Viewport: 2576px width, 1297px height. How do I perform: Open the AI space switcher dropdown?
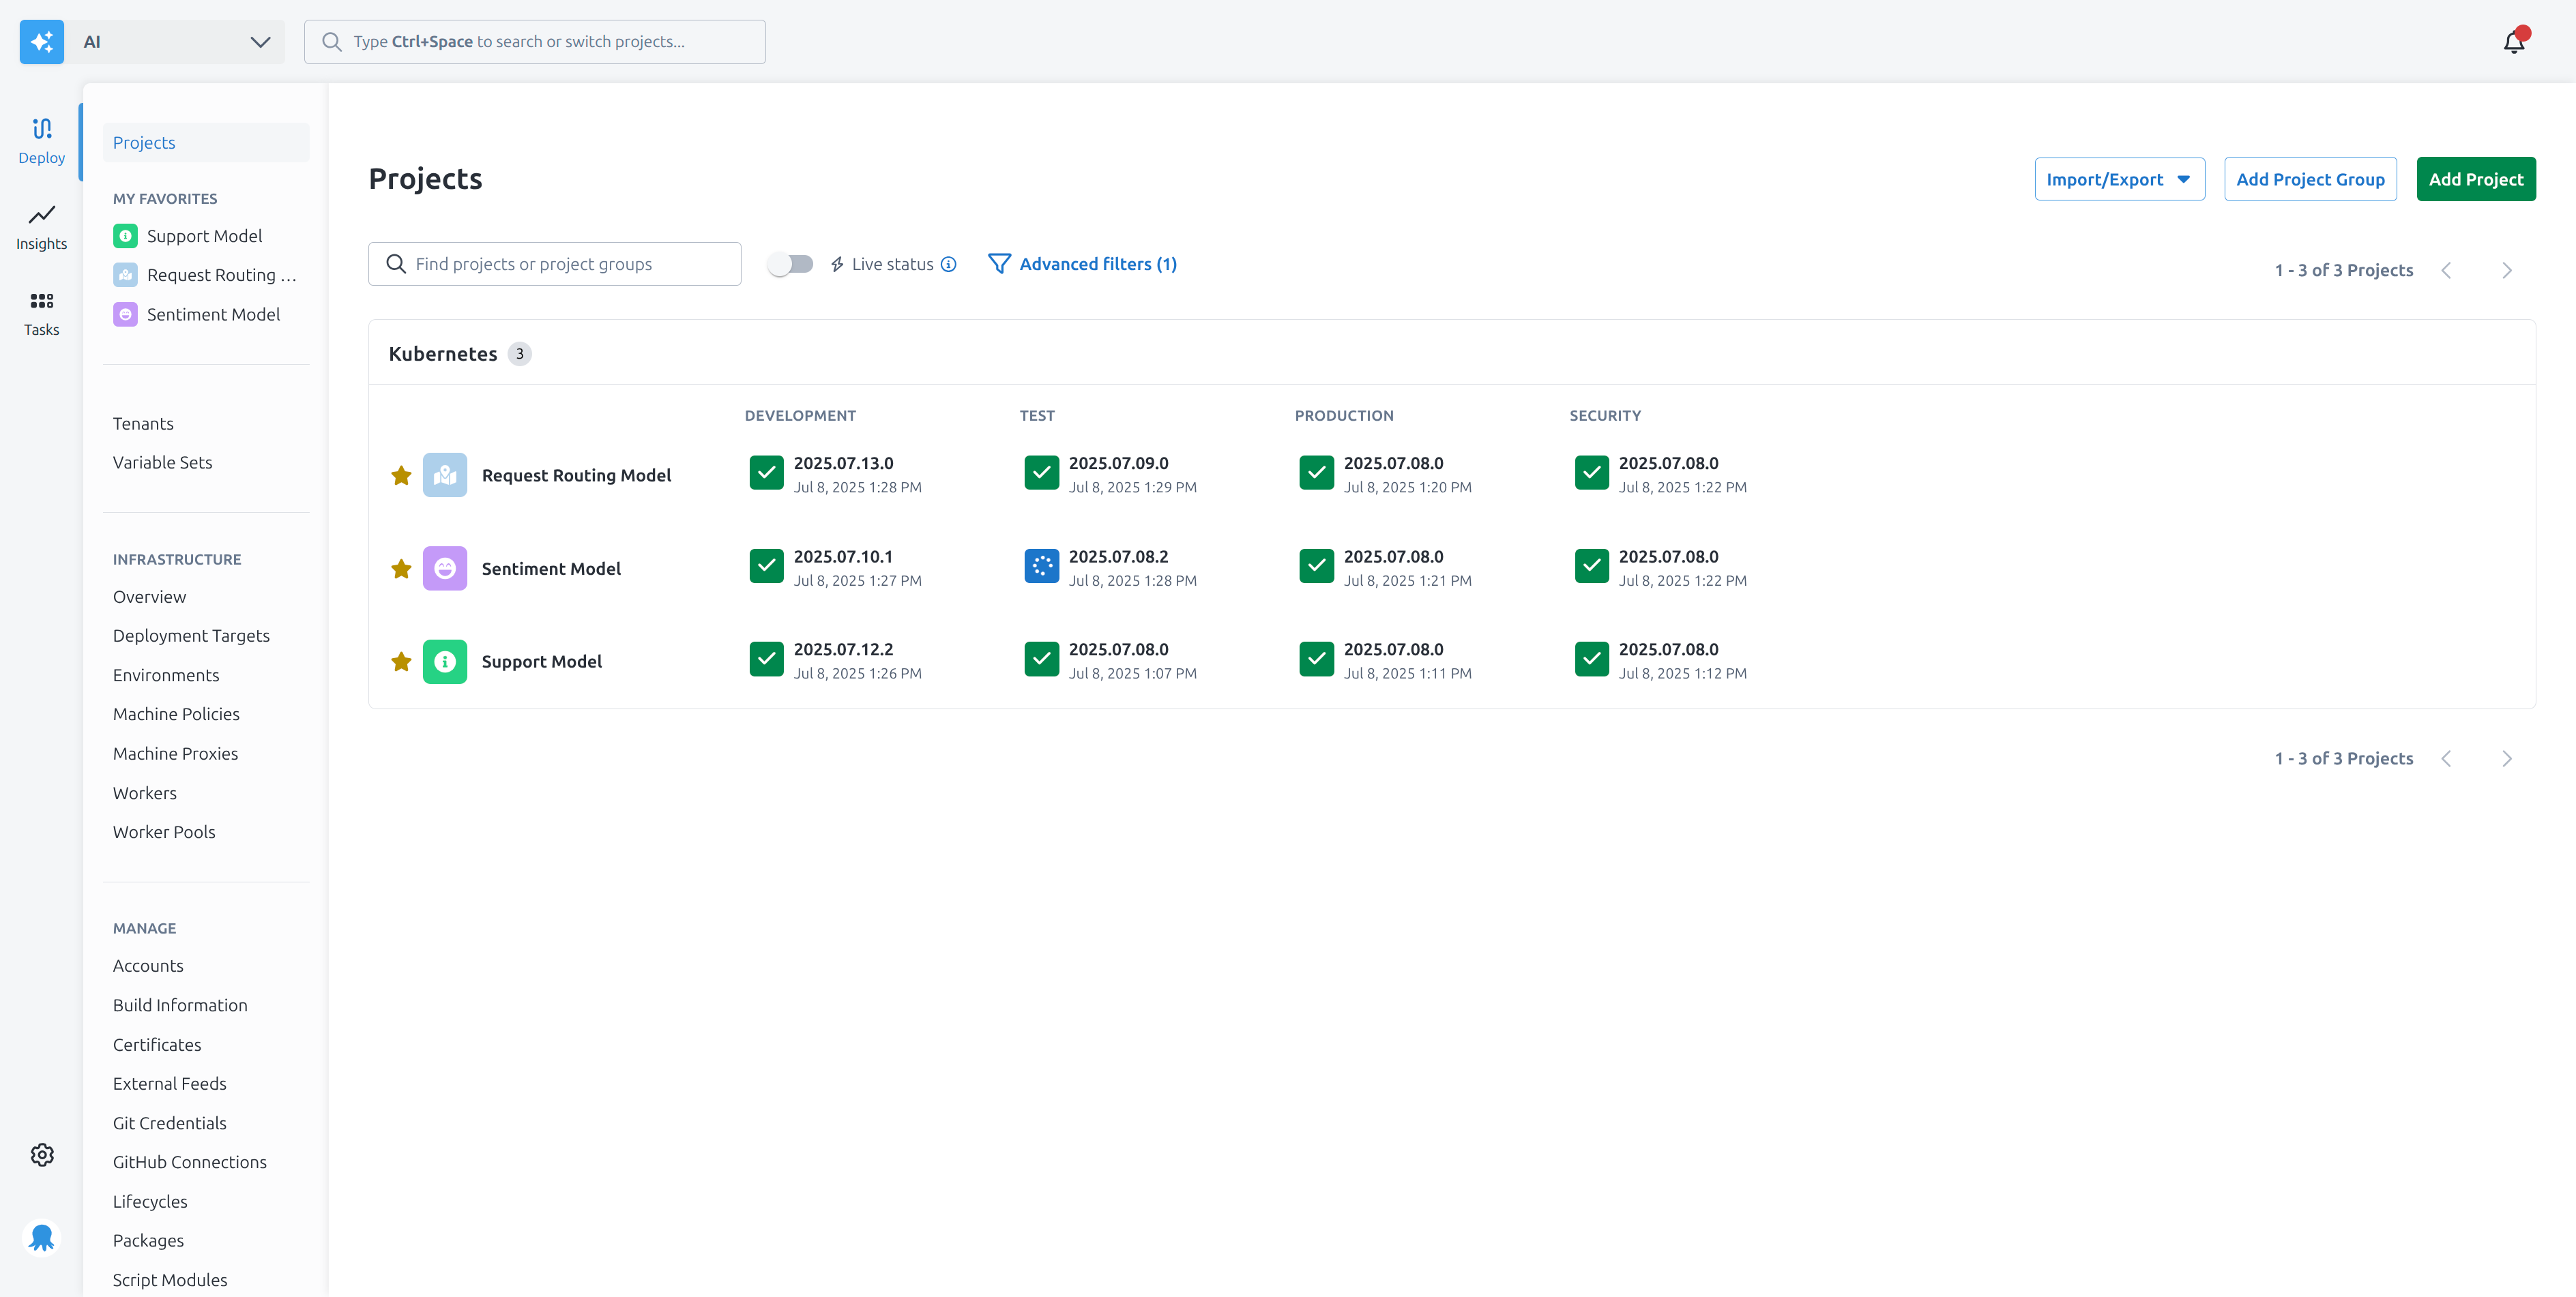(x=176, y=42)
